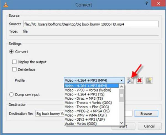Delete selected profile with red X icon
The height and width of the screenshot is (135, 166).
pos(139,81)
